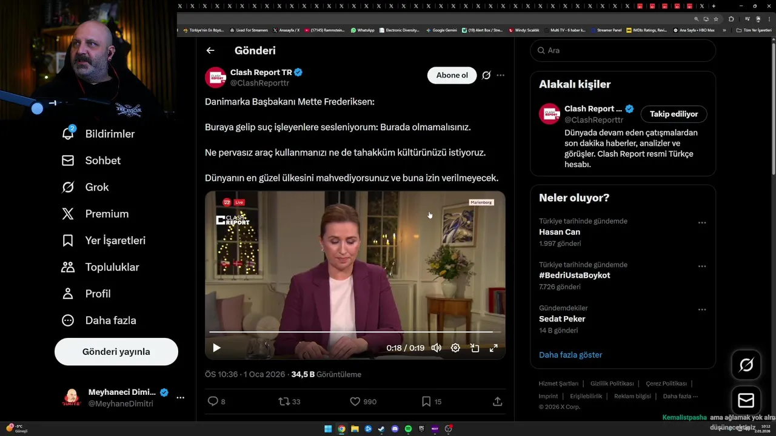Click @ClashReporttr handle on the post
Viewport: 776px width, 436px height.
point(259,83)
